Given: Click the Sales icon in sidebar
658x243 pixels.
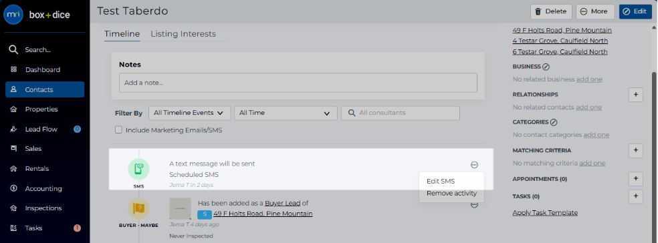Looking at the screenshot, I should pyautogui.click(x=13, y=149).
